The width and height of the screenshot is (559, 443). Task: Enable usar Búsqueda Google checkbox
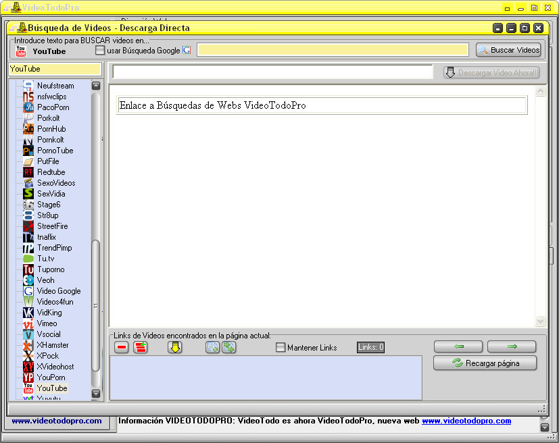[x=100, y=50]
